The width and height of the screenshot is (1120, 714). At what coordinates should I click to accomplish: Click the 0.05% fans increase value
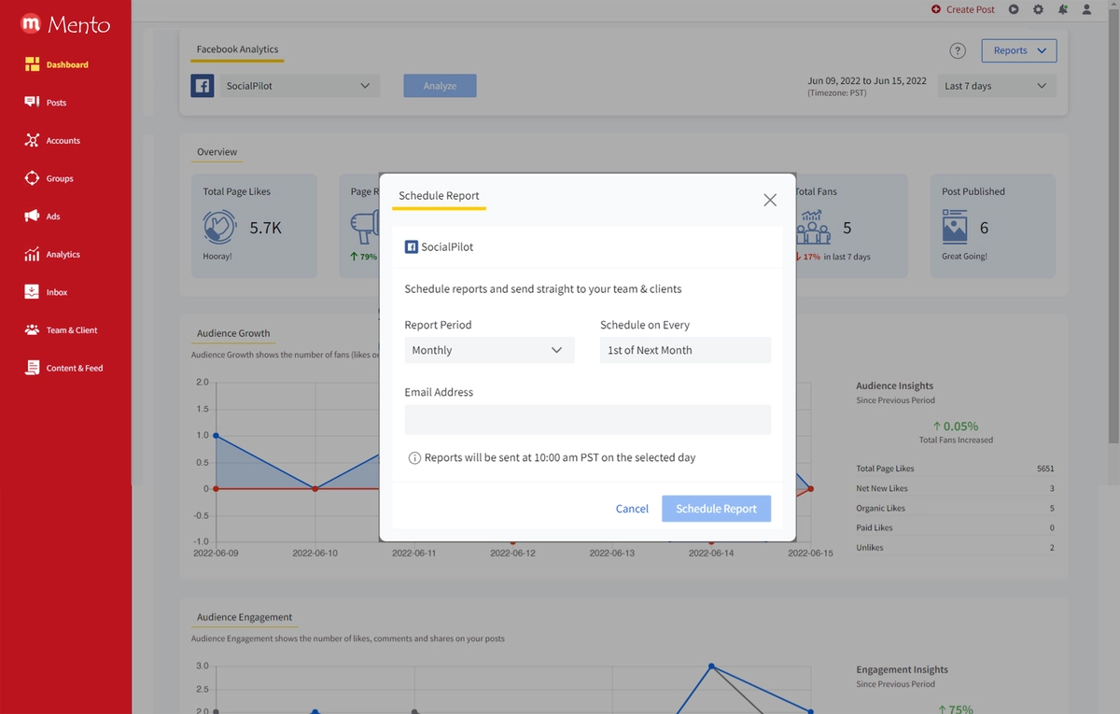tap(956, 427)
